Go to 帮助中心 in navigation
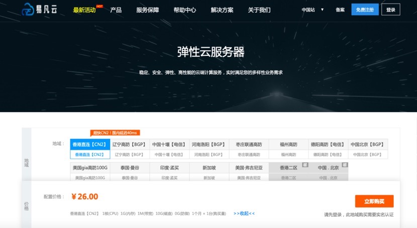The width and height of the screenshot is (417, 228). 184,10
